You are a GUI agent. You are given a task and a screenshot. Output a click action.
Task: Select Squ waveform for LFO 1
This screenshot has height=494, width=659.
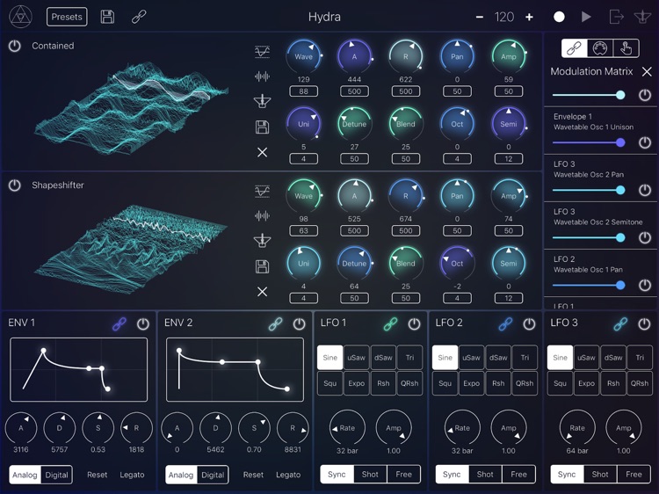click(x=329, y=383)
